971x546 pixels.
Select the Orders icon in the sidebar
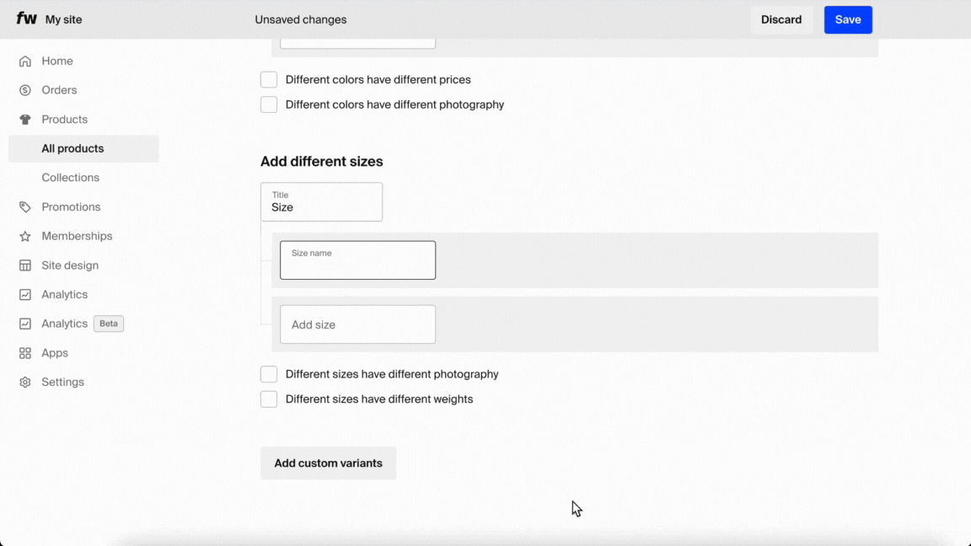(x=24, y=90)
